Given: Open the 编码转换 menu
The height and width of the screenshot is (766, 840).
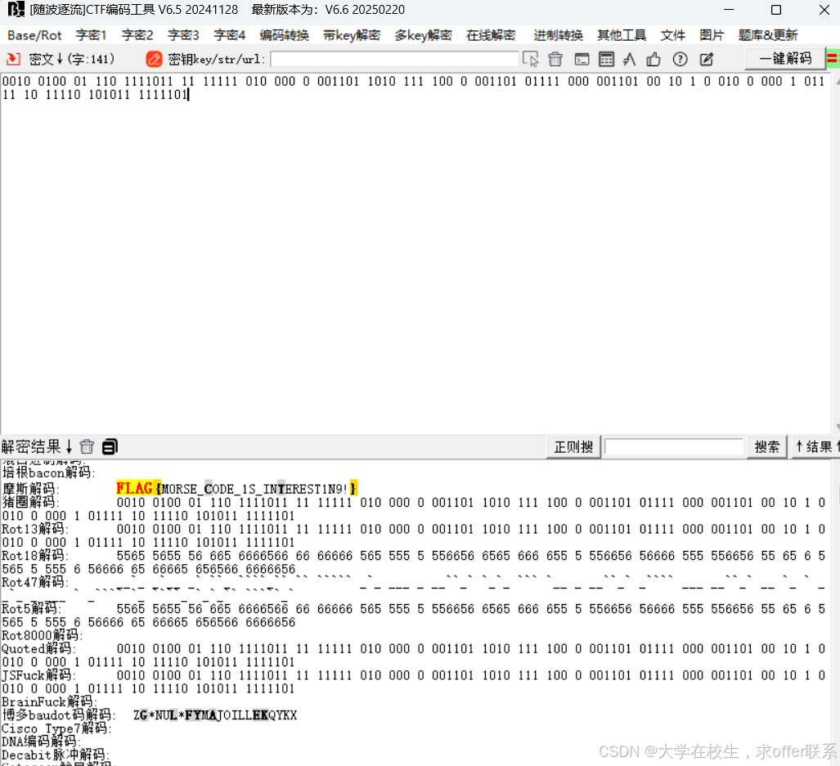Looking at the screenshot, I should [x=285, y=35].
